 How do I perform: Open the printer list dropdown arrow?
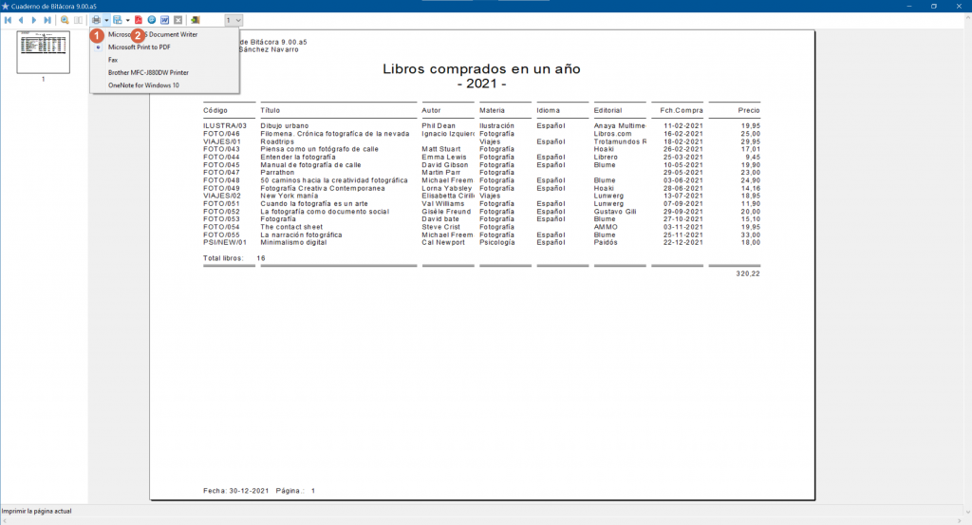point(106,20)
